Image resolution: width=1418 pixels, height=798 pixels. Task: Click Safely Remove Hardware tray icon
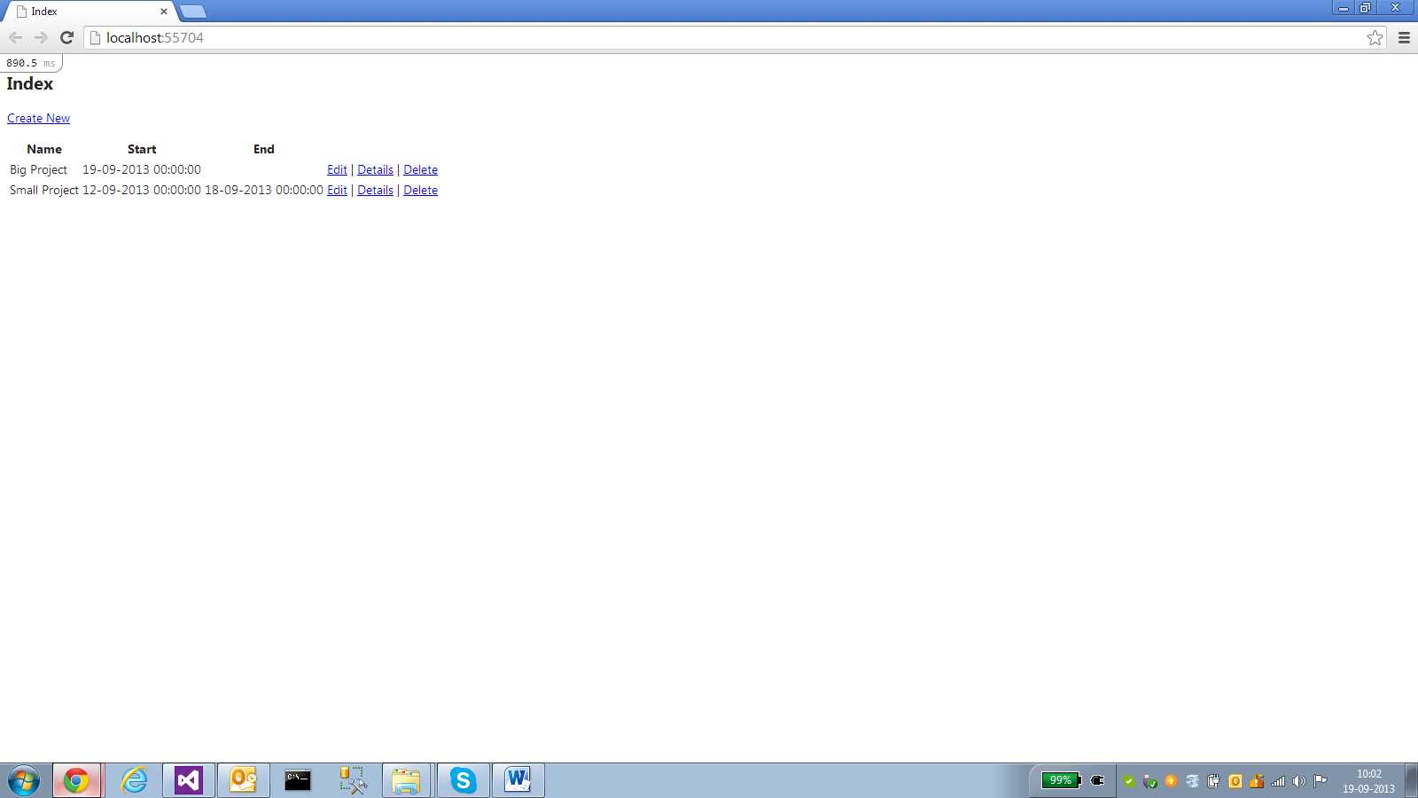(1149, 781)
